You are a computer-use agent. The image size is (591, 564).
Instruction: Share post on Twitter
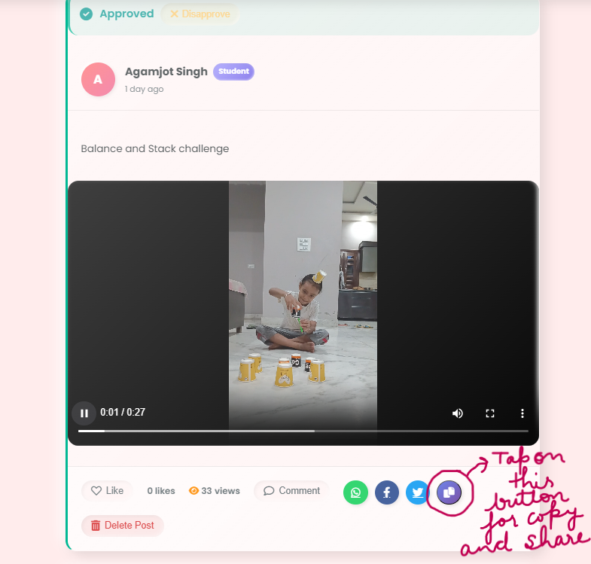coord(418,492)
